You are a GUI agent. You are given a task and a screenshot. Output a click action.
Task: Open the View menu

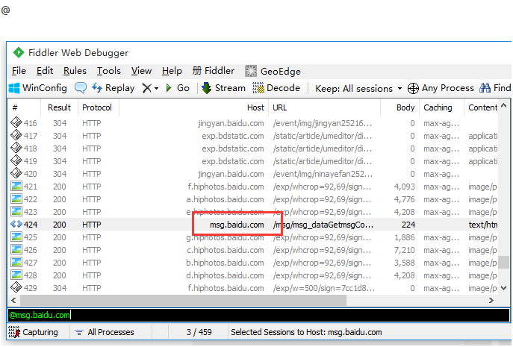(x=141, y=71)
